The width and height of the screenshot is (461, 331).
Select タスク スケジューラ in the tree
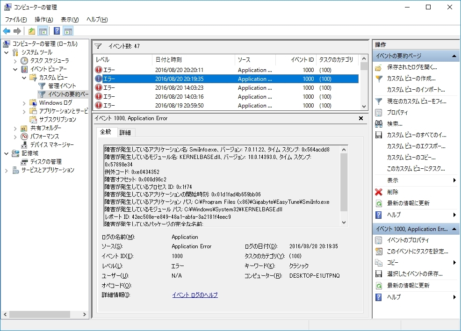(x=49, y=61)
